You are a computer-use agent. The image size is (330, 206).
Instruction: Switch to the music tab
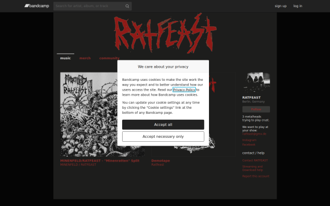65,58
